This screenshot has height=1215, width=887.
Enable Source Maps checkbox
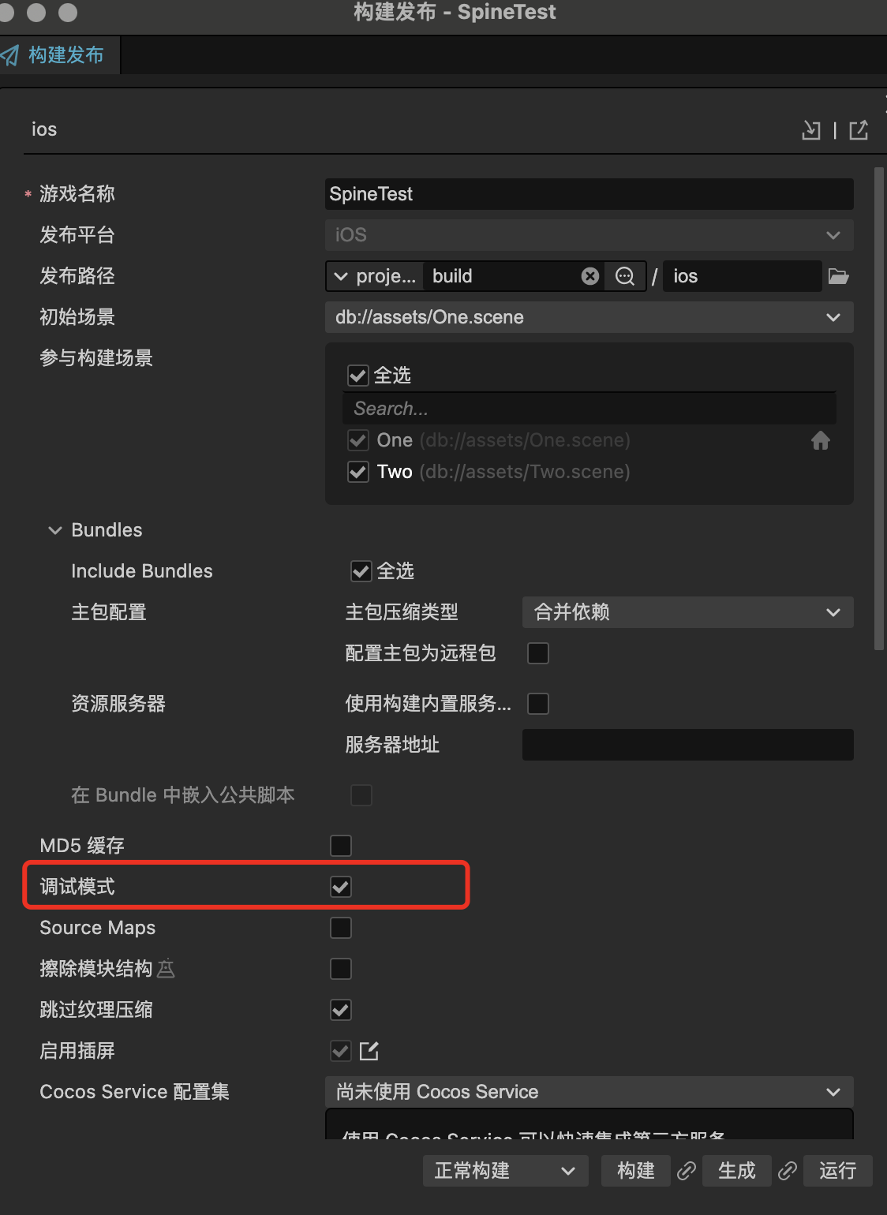click(x=341, y=928)
